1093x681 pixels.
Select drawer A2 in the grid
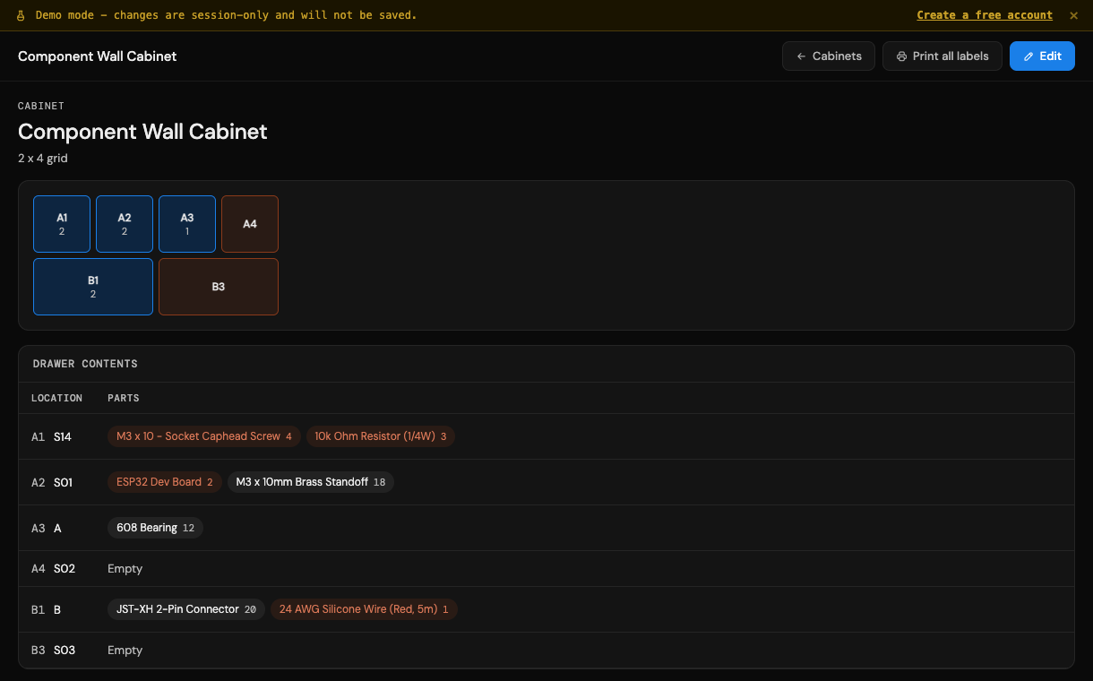tap(125, 224)
